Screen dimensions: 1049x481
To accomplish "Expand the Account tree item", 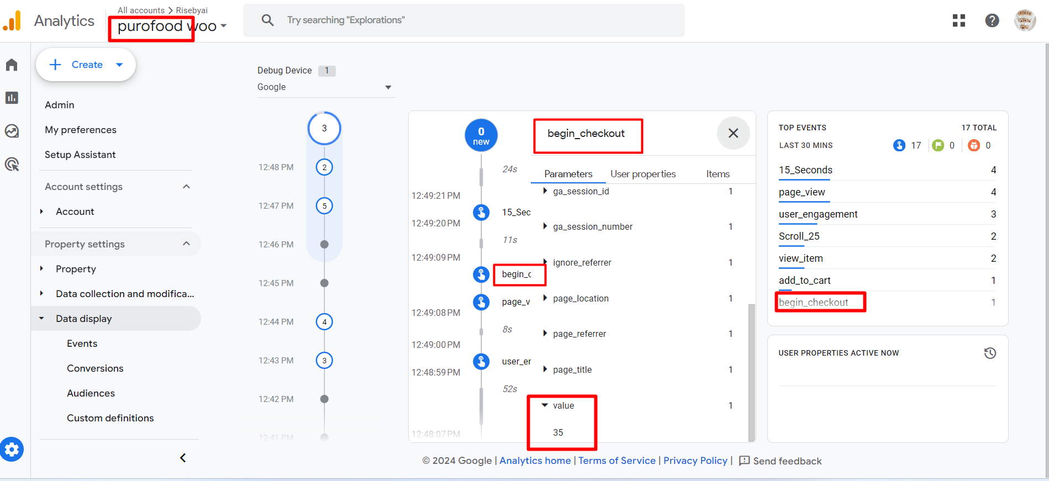I will click(x=41, y=212).
